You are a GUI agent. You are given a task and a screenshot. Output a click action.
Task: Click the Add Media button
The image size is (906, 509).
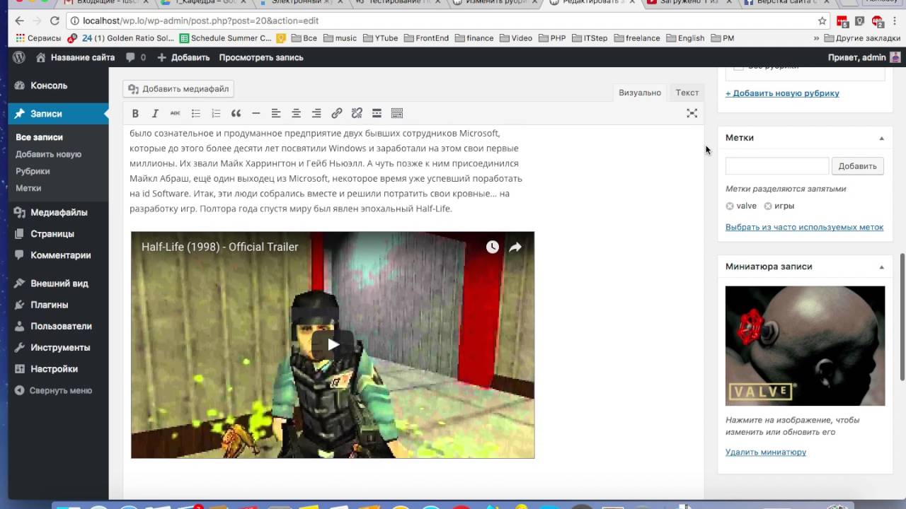(x=178, y=89)
